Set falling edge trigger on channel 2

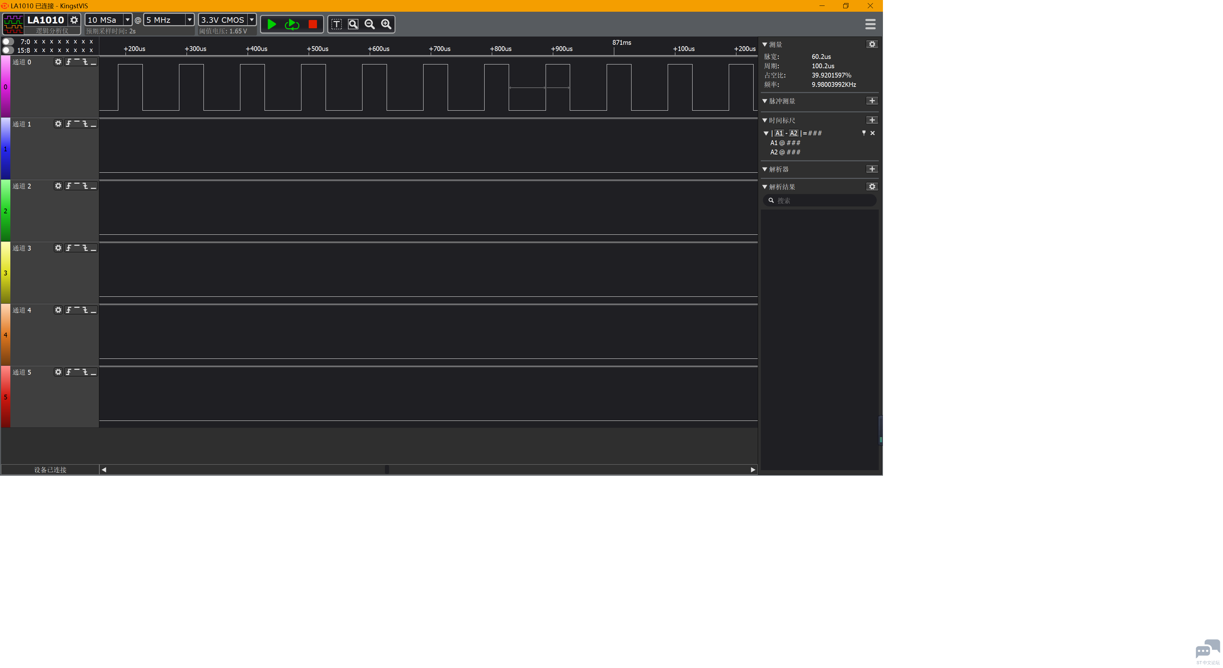pos(86,186)
